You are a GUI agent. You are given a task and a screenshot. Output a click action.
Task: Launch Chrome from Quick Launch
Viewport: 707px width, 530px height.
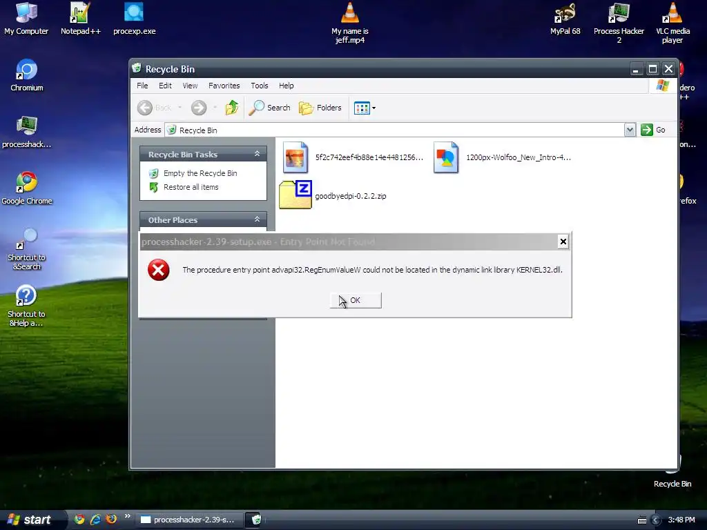(x=79, y=519)
